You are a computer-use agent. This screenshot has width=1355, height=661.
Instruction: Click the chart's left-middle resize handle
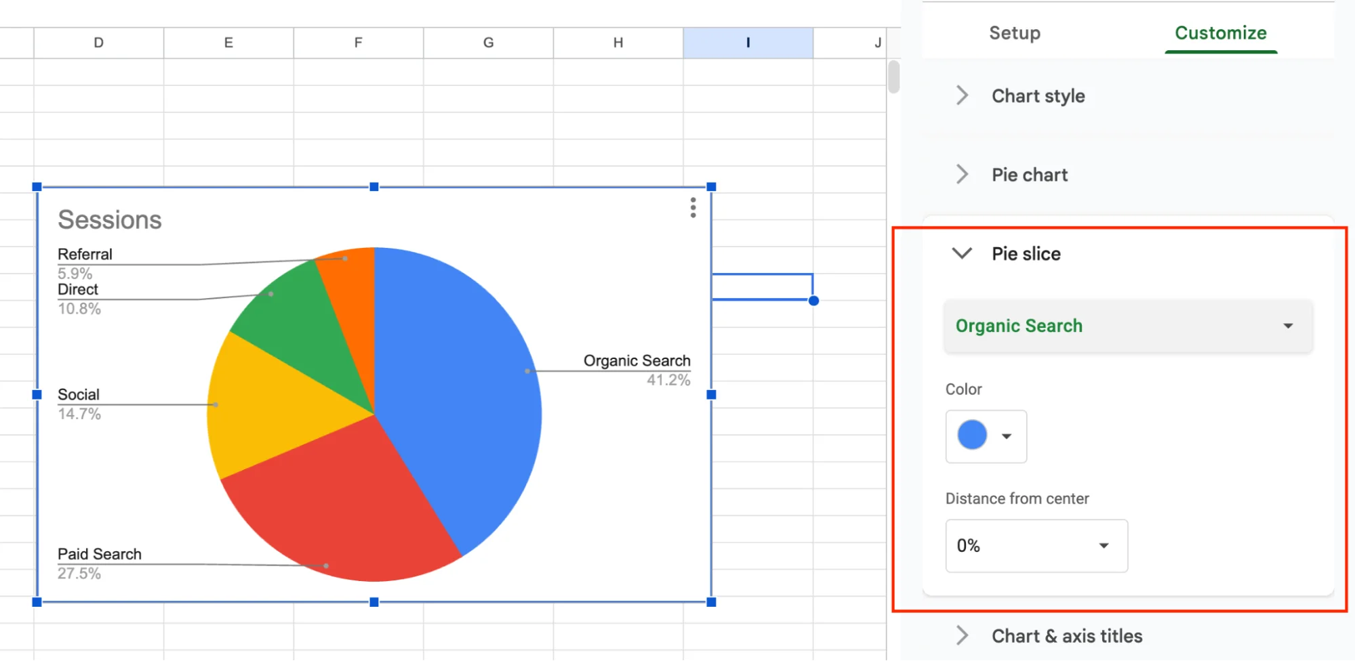pyautogui.click(x=37, y=395)
